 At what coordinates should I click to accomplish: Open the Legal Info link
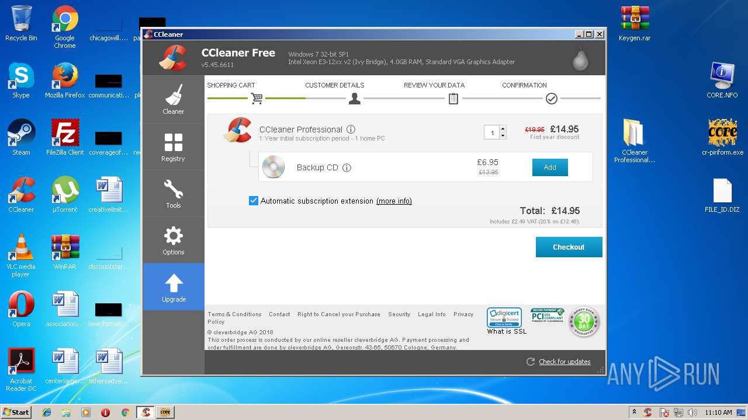click(432, 314)
